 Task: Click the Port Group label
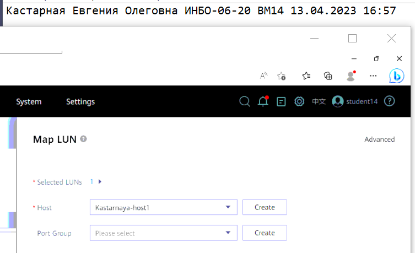(x=54, y=233)
